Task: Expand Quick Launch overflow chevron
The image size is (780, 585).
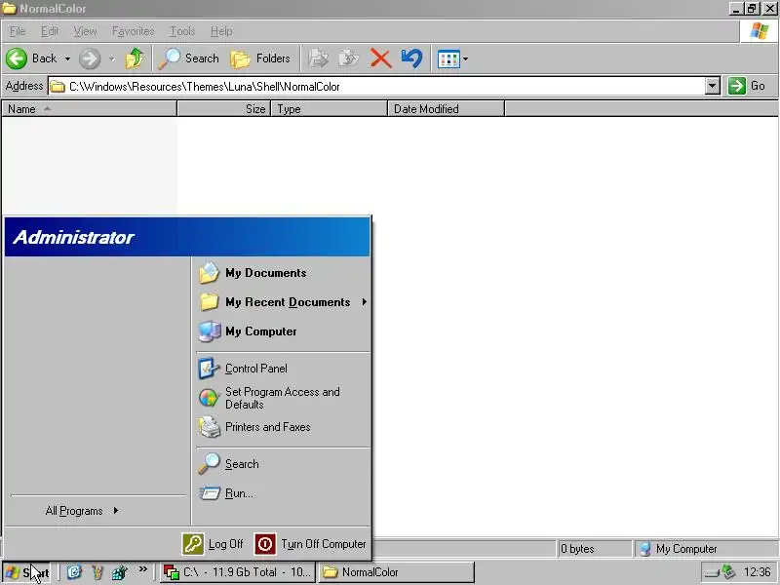Action: [143, 569]
